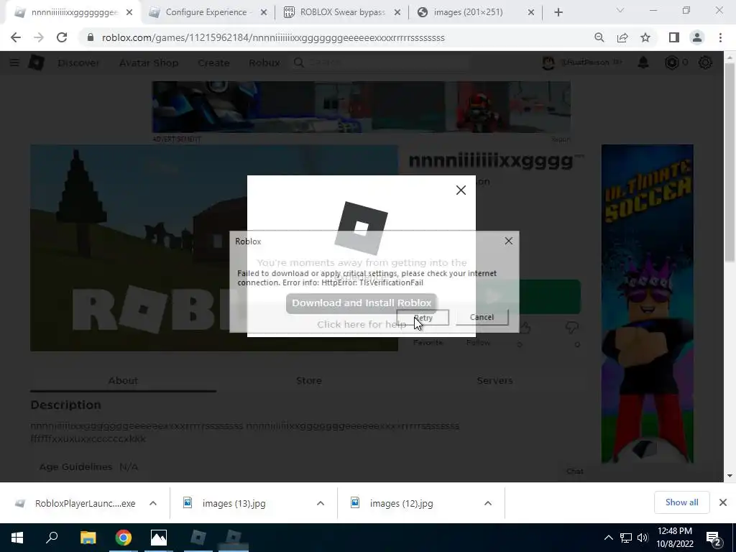This screenshot has height=552, width=736.
Task: Open Chrome side panel icon
Action: click(674, 37)
